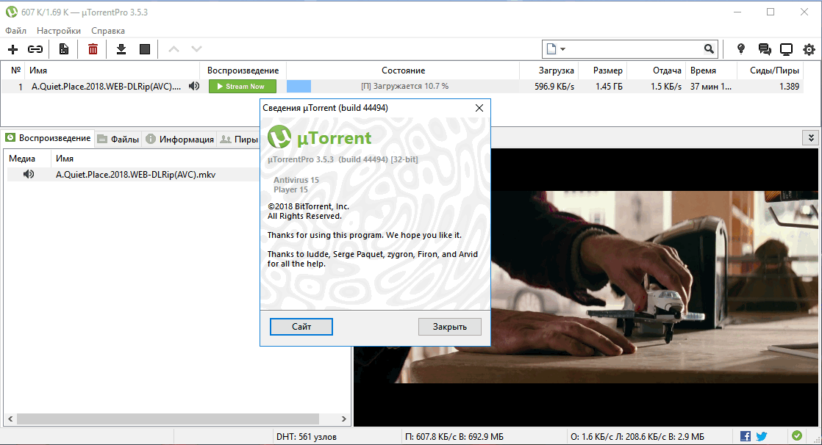Screen dimensions: 822x445
Task: Click the download progress bar at 10.7 %
Action: click(x=403, y=87)
